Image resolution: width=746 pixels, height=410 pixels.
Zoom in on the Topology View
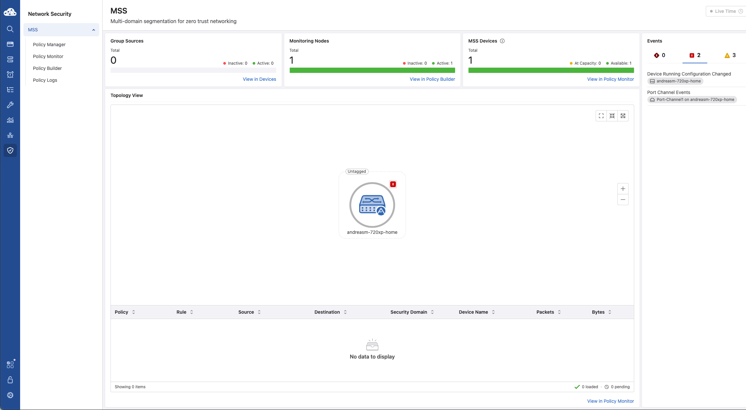tap(623, 189)
